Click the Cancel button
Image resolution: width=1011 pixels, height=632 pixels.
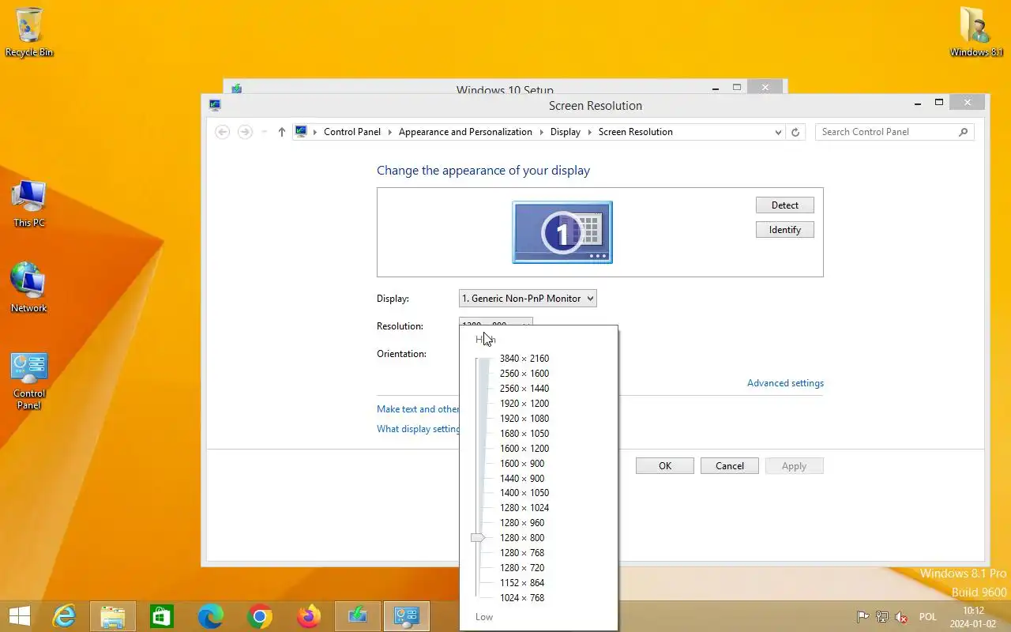click(730, 466)
